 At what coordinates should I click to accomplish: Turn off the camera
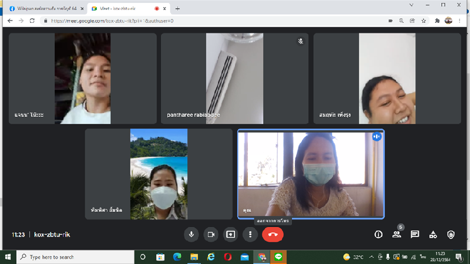click(210, 234)
